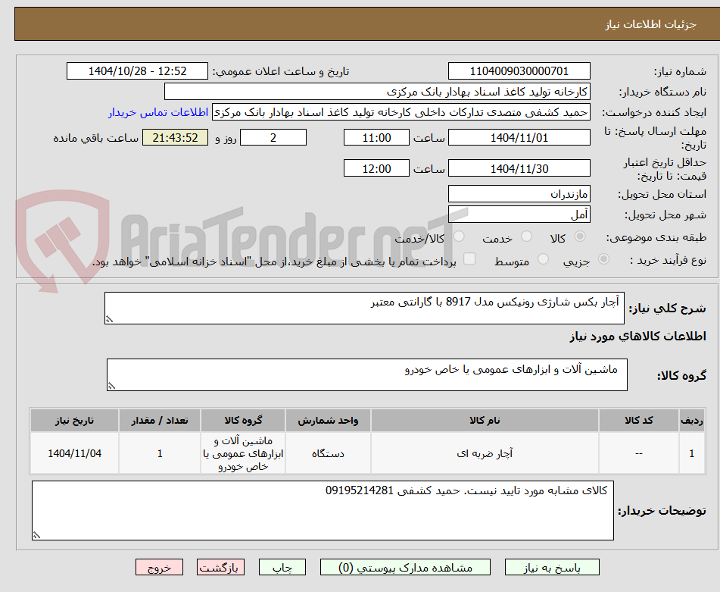Viewport: 720px width, 592px height.
Task: Click unit cell 'دستگاه'
Action: pyautogui.click(x=328, y=453)
